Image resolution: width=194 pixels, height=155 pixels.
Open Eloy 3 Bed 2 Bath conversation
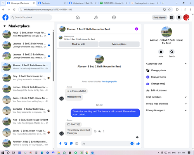(26, 78)
